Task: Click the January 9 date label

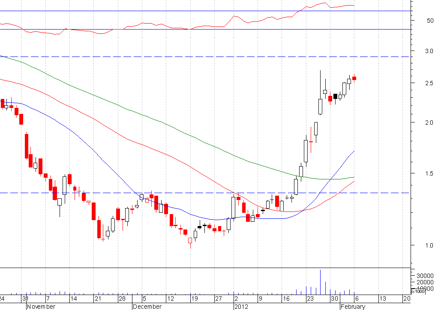Action: [x=260, y=298]
